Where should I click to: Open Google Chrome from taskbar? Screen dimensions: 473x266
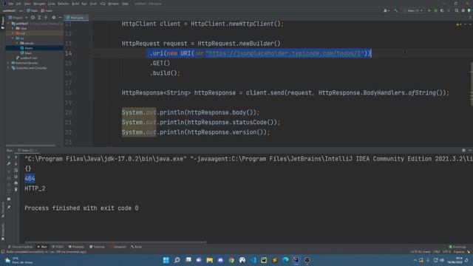pos(231,260)
